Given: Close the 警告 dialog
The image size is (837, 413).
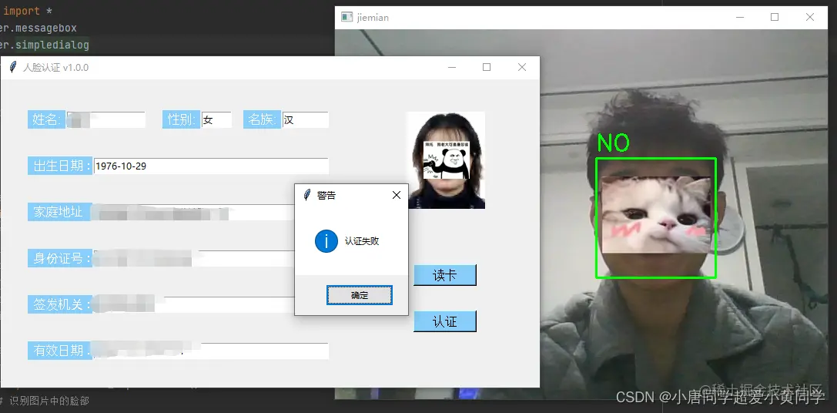Looking at the screenshot, I should pyautogui.click(x=396, y=195).
